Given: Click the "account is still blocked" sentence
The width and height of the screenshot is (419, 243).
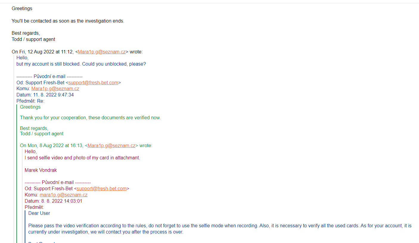Looking at the screenshot, I should [81, 64].
